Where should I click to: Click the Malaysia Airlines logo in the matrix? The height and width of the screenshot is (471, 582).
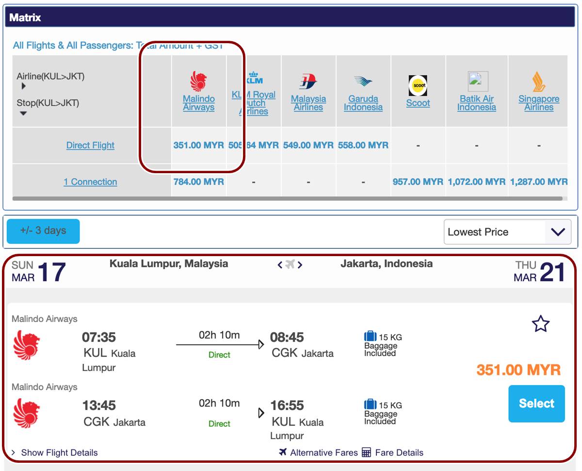308,81
